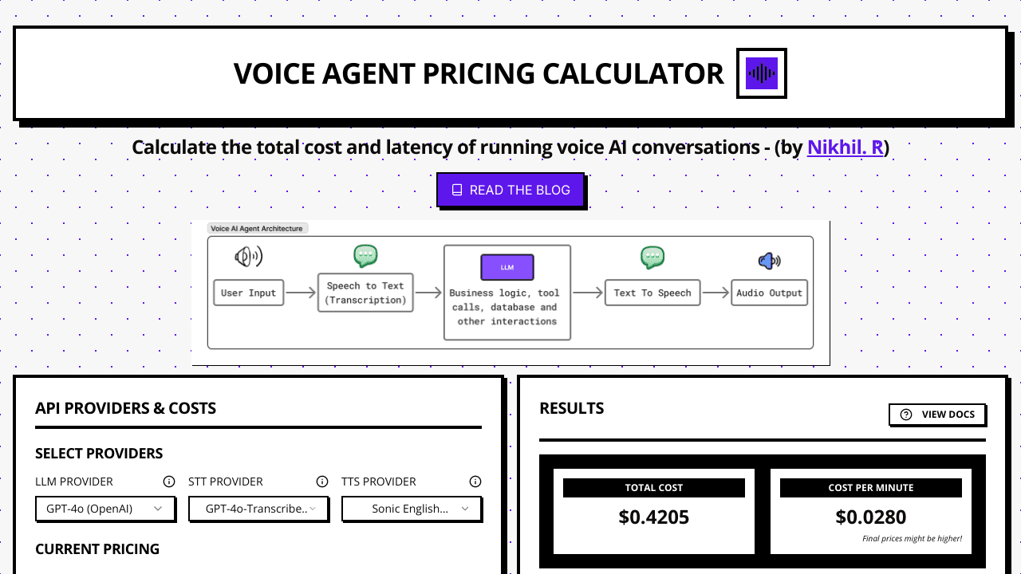This screenshot has height=574, width=1021.
Task: Click the Speech to Text chat bubble icon
Action: pyautogui.click(x=365, y=256)
